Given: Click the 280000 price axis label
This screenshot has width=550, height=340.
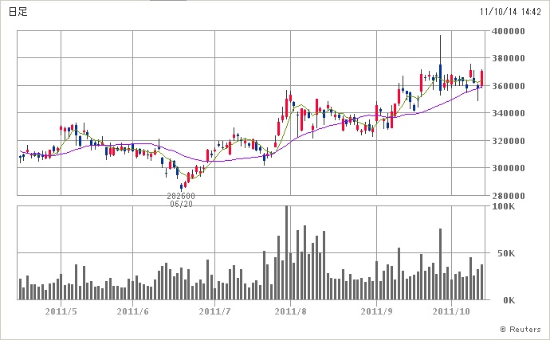Looking at the screenshot, I should click(x=509, y=196).
